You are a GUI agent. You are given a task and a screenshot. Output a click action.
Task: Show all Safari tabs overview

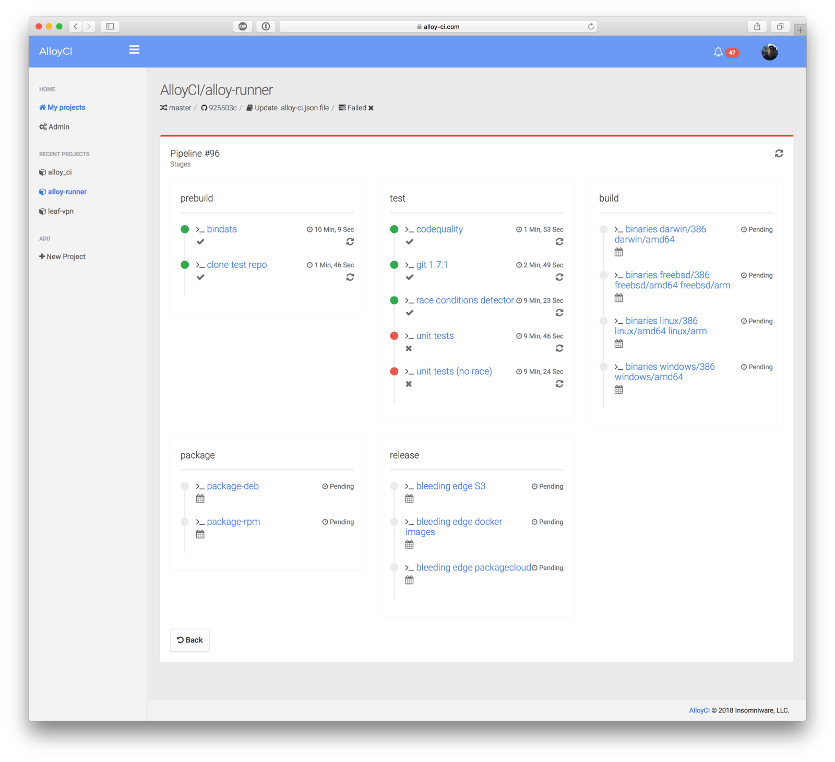pos(780,26)
